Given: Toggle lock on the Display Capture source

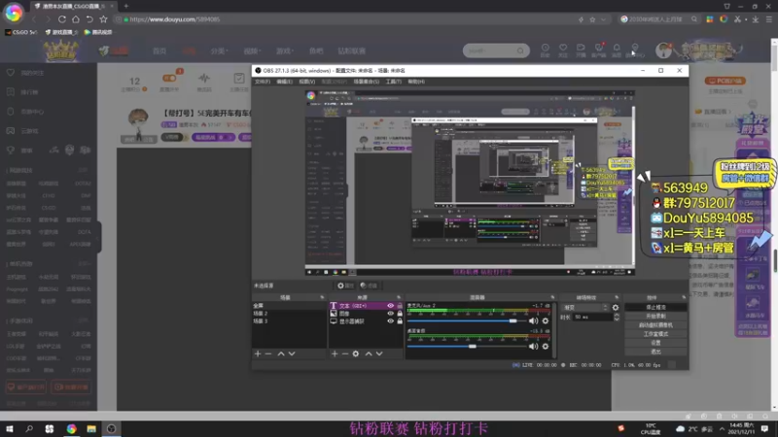Looking at the screenshot, I should click(400, 321).
